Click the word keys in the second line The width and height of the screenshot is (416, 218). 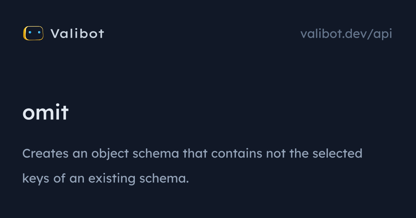(36, 179)
